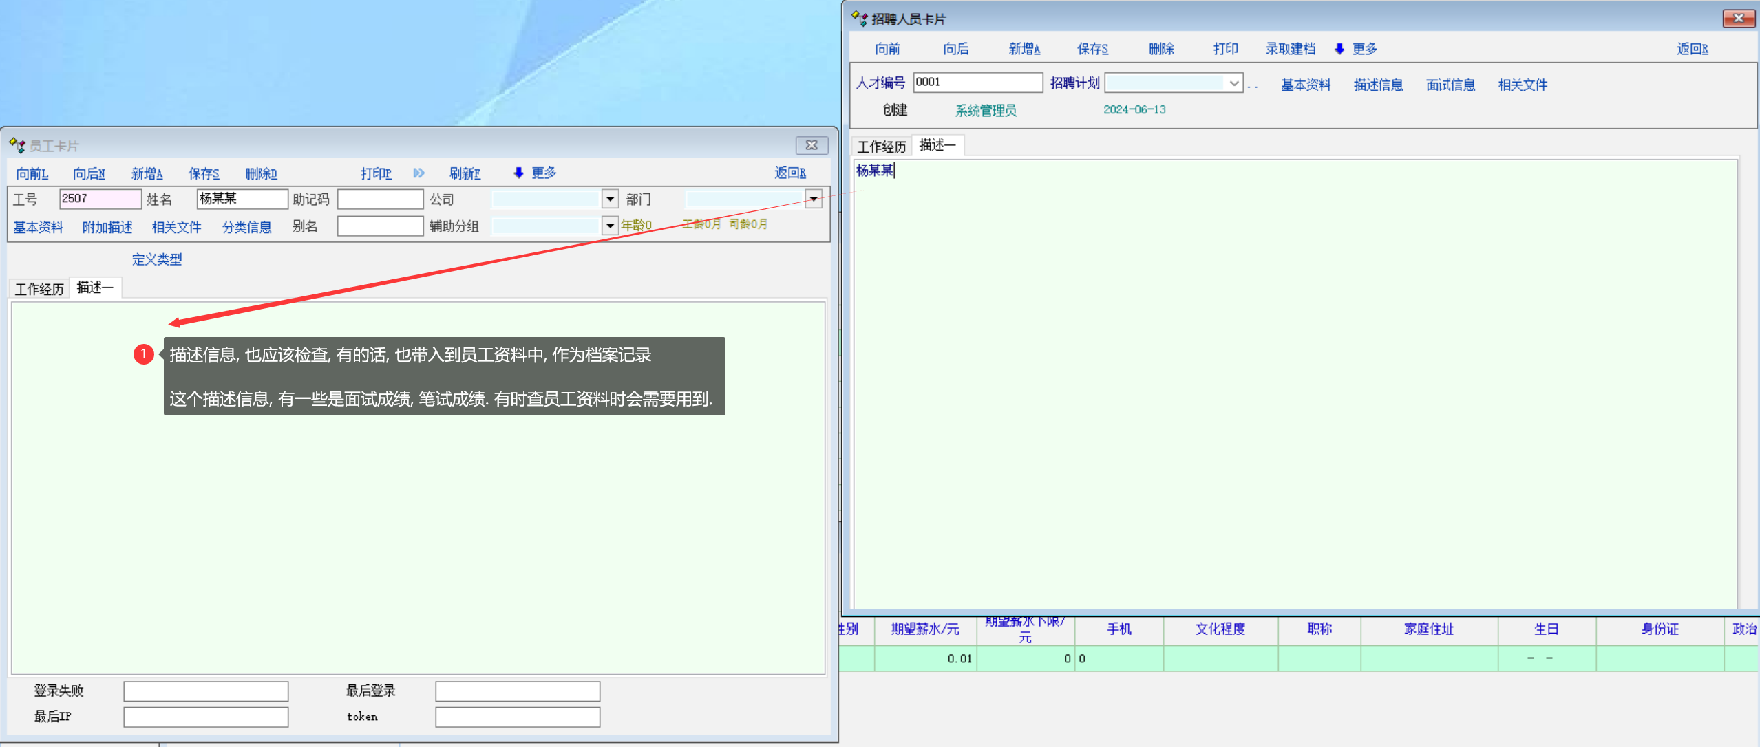Close the 员工卡片 window
The image size is (1760, 747).
click(812, 145)
